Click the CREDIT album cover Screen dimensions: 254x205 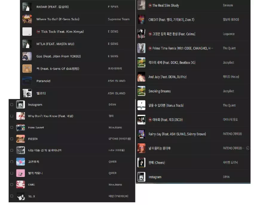(141, 19)
